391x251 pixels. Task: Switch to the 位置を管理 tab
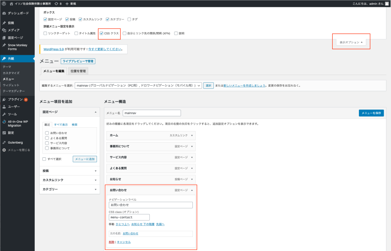[78, 71]
